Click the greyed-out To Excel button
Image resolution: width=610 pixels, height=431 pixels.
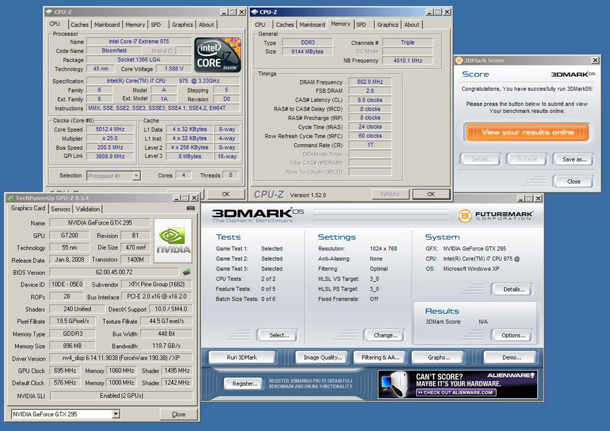click(x=527, y=159)
